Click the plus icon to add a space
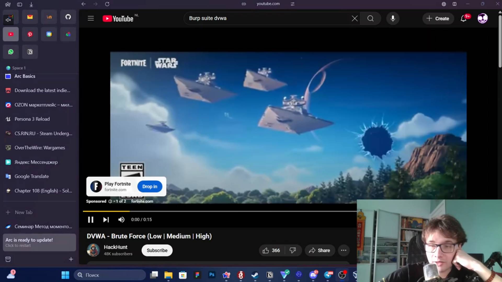 [71, 259]
